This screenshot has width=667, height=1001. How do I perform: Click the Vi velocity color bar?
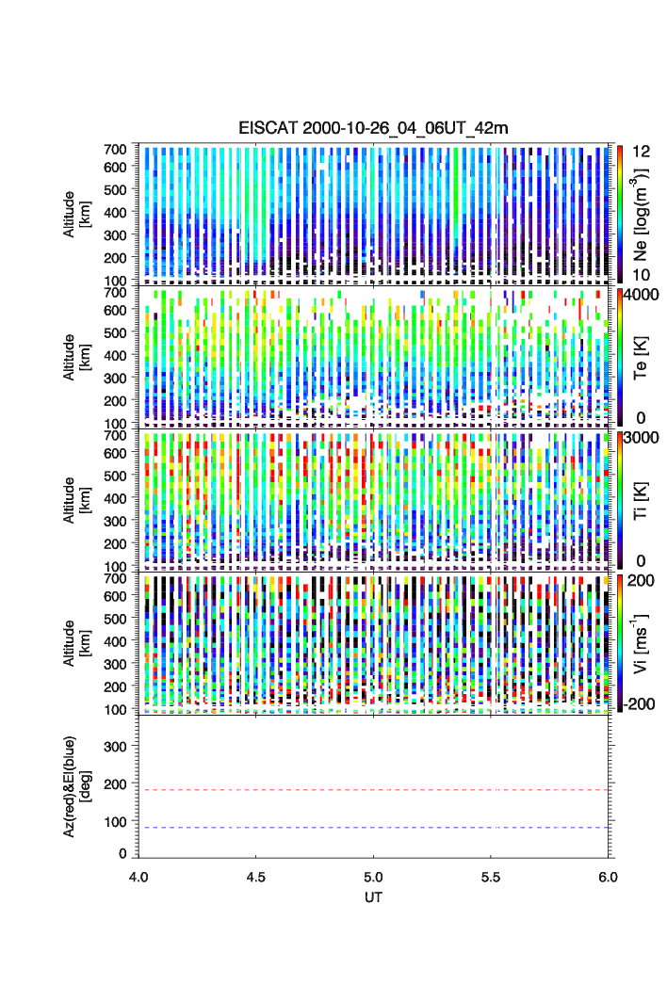[x=620, y=642]
